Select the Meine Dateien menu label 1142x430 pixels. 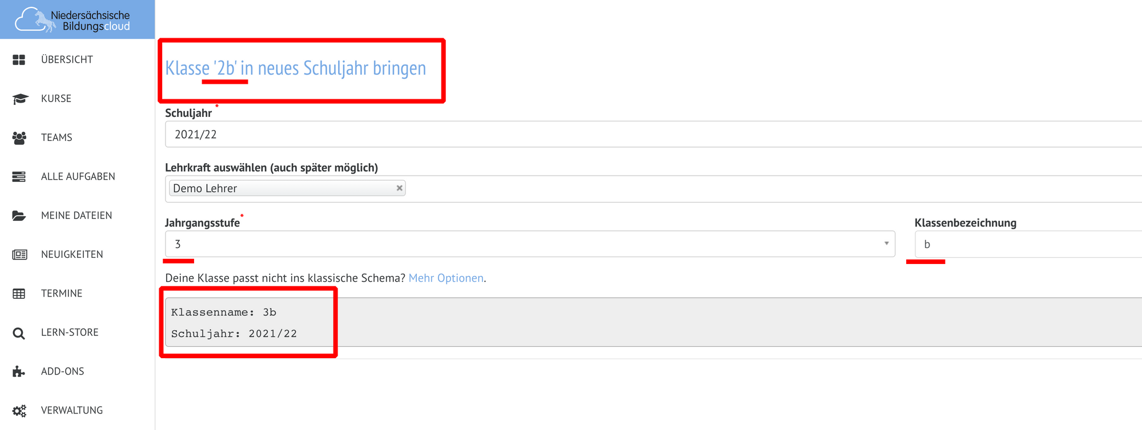(x=77, y=216)
